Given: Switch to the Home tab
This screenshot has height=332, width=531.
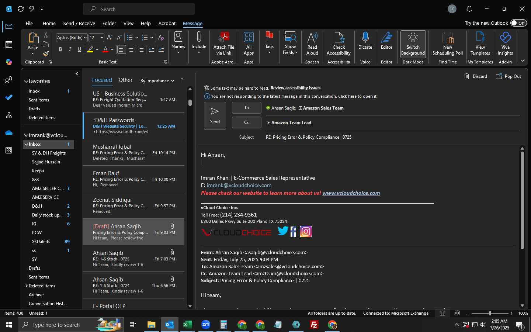Looking at the screenshot, I should coord(49,23).
